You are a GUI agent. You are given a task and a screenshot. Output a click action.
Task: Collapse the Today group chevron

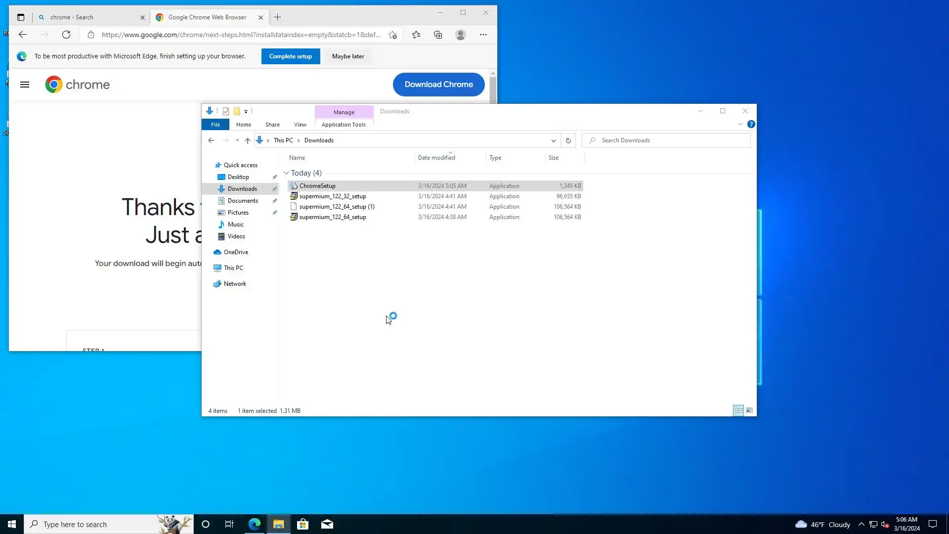click(286, 173)
